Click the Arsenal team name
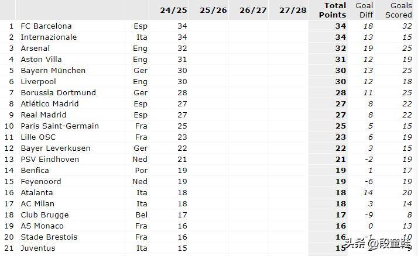Image resolution: width=418 pixels, height=256 pixels. click(x=35, y=48)
